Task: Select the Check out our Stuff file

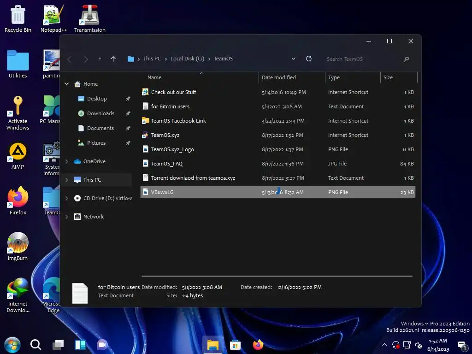Action: [x=277, y=92]
